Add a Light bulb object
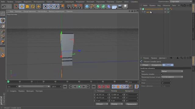This screenshot has height=109, width=195. click(125, 6)
